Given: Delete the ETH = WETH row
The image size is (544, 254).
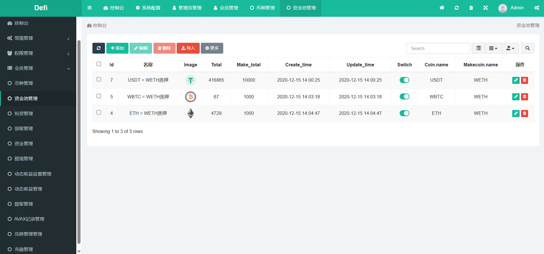Looking at the screenshot, I should 525,113.
